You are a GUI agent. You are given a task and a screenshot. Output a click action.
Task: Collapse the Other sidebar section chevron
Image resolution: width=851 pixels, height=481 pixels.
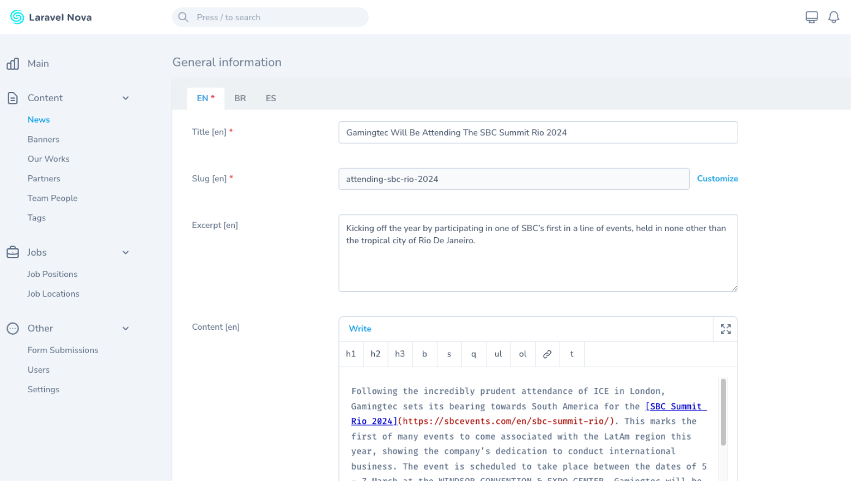126,329
